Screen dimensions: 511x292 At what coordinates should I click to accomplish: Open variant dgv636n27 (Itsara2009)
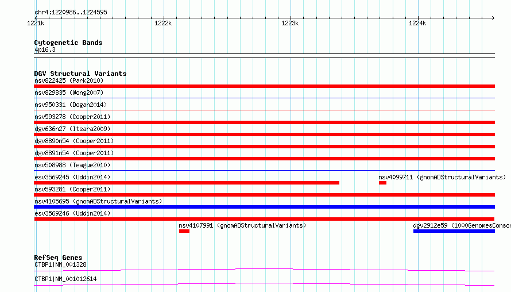point(72,129)
